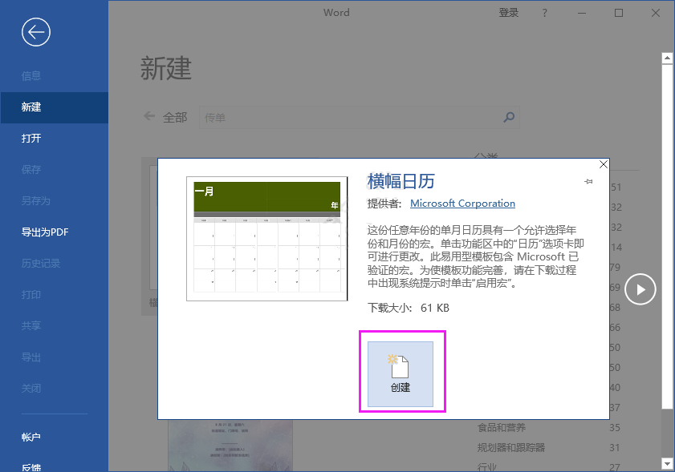Open the 导出为PDF option

tap(45, 232)
